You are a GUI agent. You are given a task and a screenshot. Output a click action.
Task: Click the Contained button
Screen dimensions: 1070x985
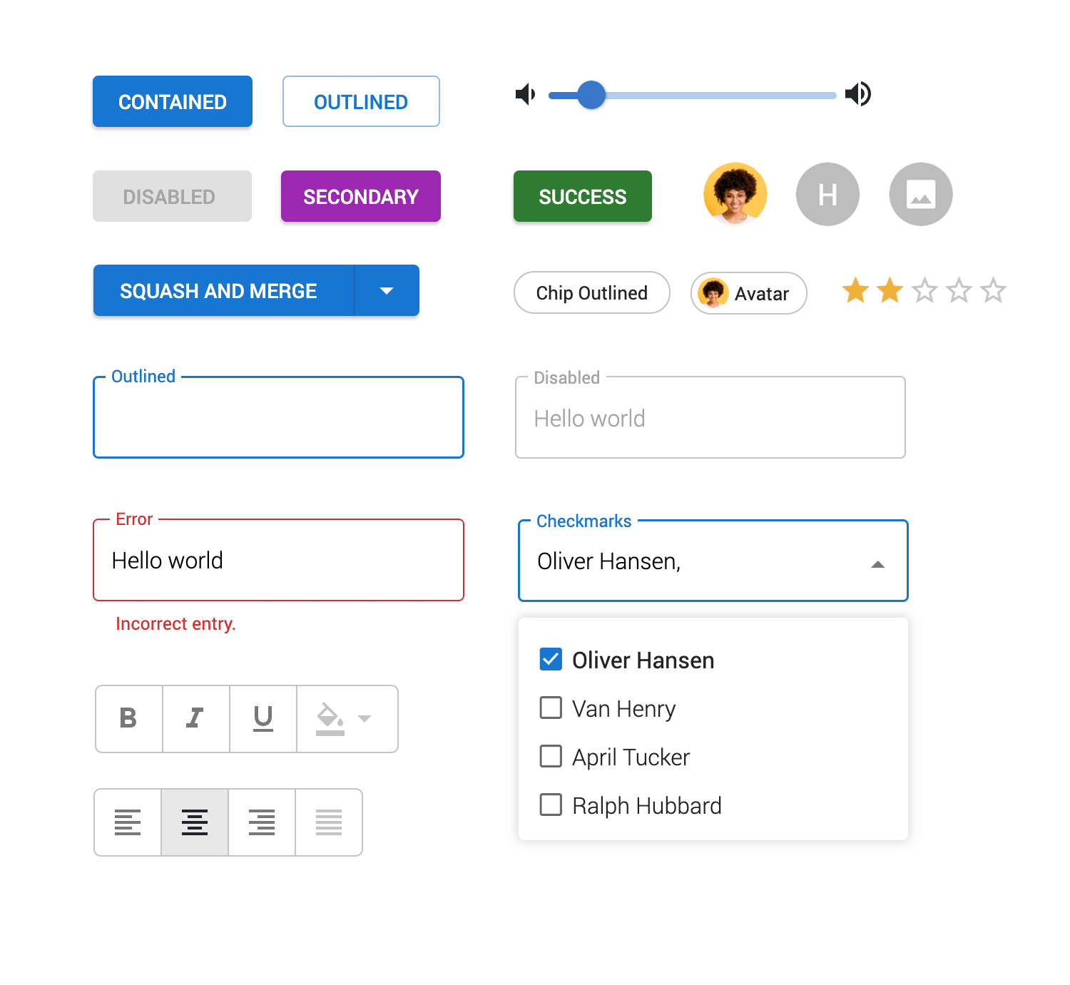[x=173, y=101]
